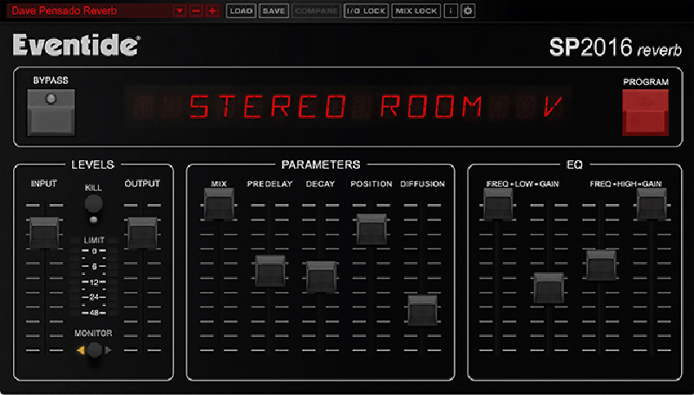Click the MIX fader handle
Image resolution: width=694 pixels, height=395 pixels.
click(x=219, y=204)
